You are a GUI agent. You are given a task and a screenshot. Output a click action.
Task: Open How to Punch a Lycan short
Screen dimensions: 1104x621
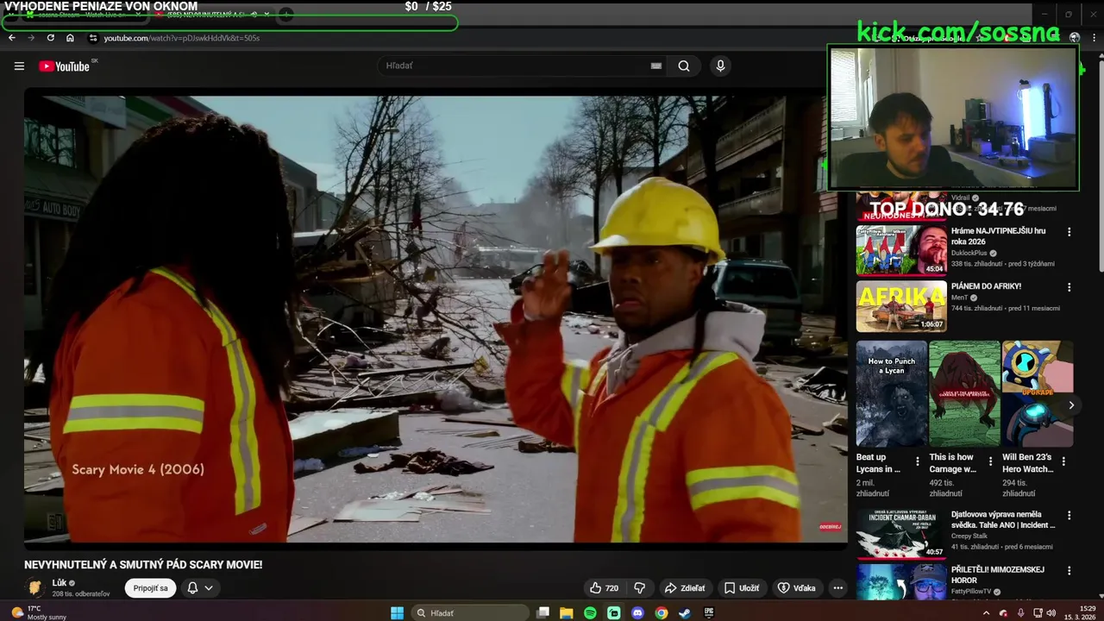coord(892,394)
